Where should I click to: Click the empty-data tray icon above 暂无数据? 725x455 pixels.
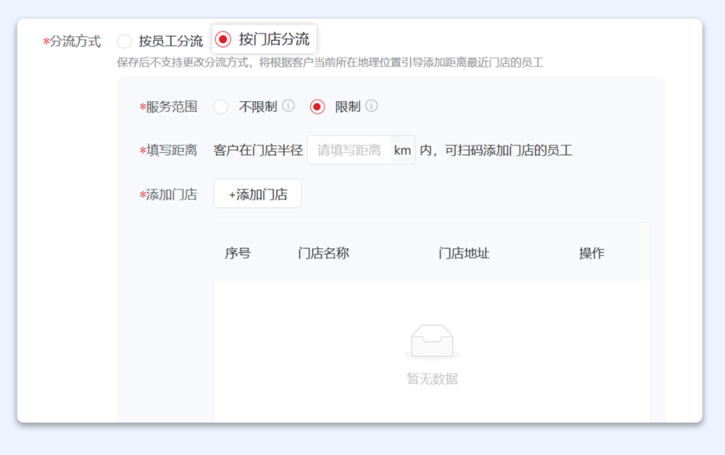point(432,340)
